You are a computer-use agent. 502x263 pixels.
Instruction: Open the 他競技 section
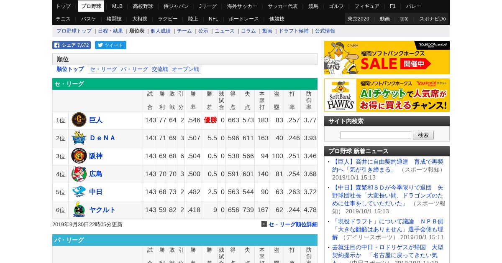(x=277, y=19)
